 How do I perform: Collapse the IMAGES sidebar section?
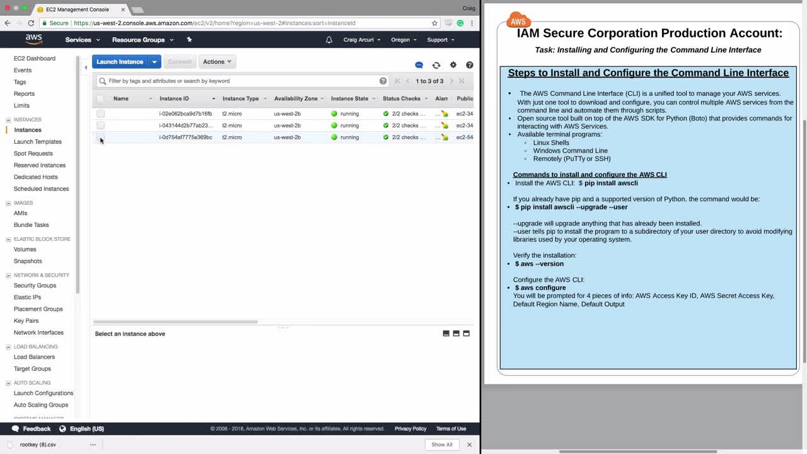pos(8,203)
